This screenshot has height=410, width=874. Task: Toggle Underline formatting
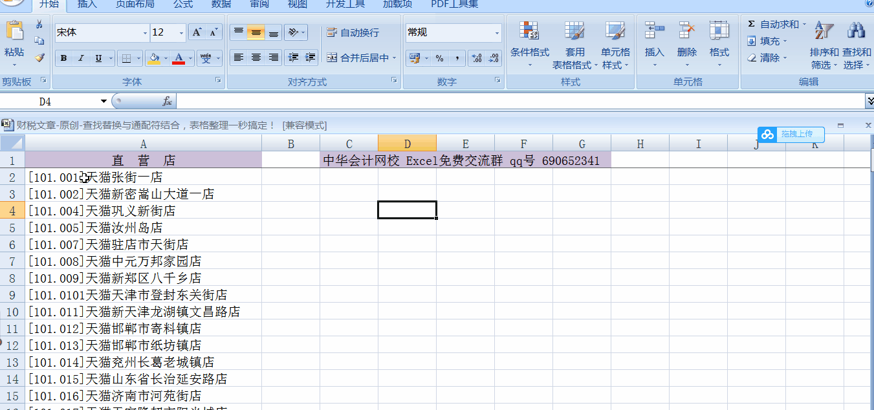coord(98,58)
